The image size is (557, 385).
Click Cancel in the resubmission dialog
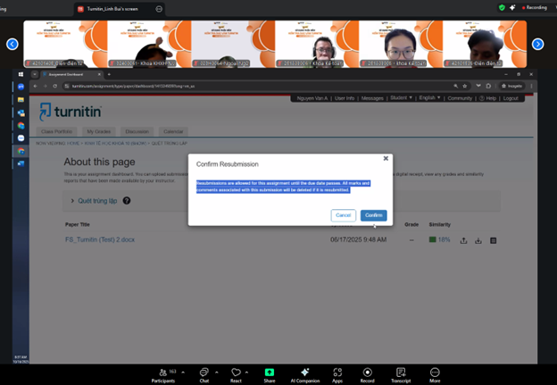(x=343, y=215)
